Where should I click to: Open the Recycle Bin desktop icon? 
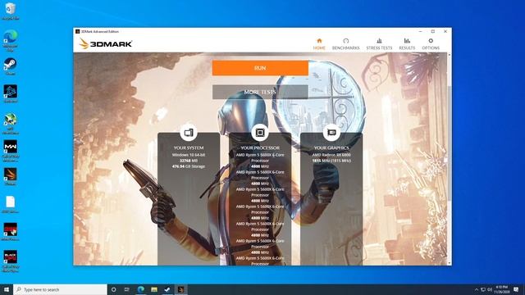point(11,10)
